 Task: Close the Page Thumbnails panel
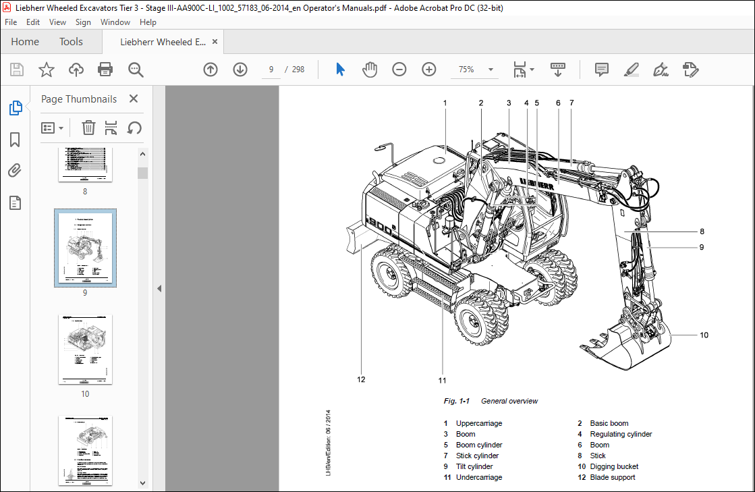[134, 99]
